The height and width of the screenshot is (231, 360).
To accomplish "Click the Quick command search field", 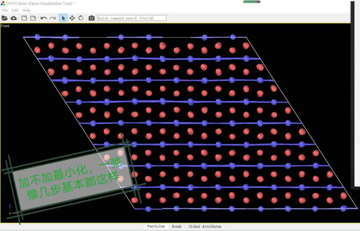I will [x=132, y=18].
